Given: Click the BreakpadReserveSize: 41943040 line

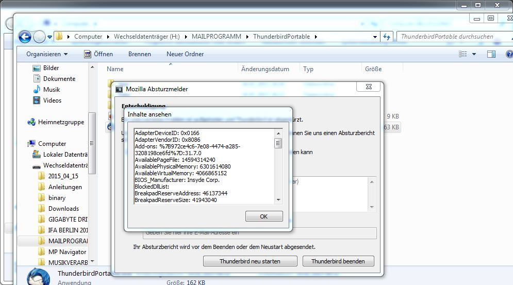Looking at the screenshot, I should 176,200.
